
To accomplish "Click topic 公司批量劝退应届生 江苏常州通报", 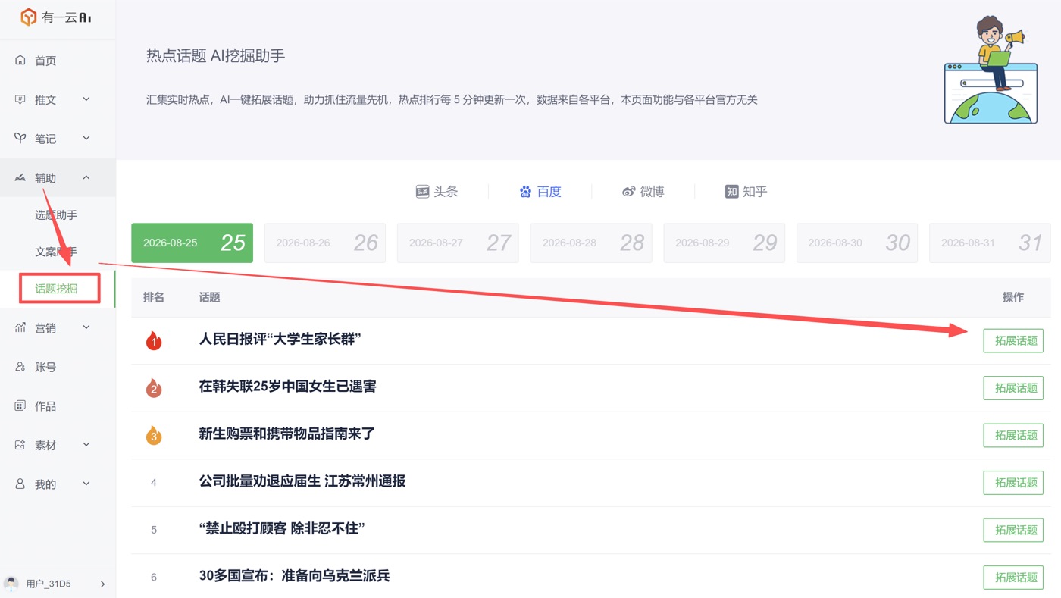I will pos(302,481).
